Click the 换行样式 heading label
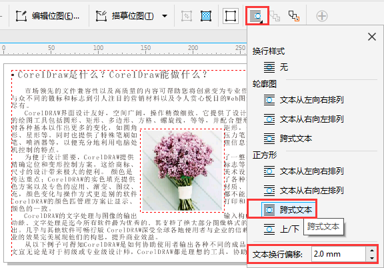Screen dimensions: 384x268 (x=269, y=51)
